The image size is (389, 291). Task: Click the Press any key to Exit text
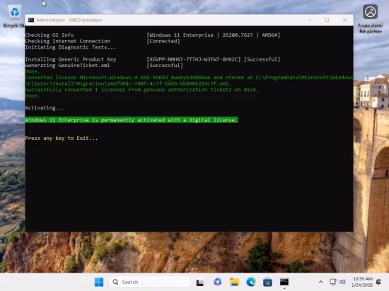point(62,138)
